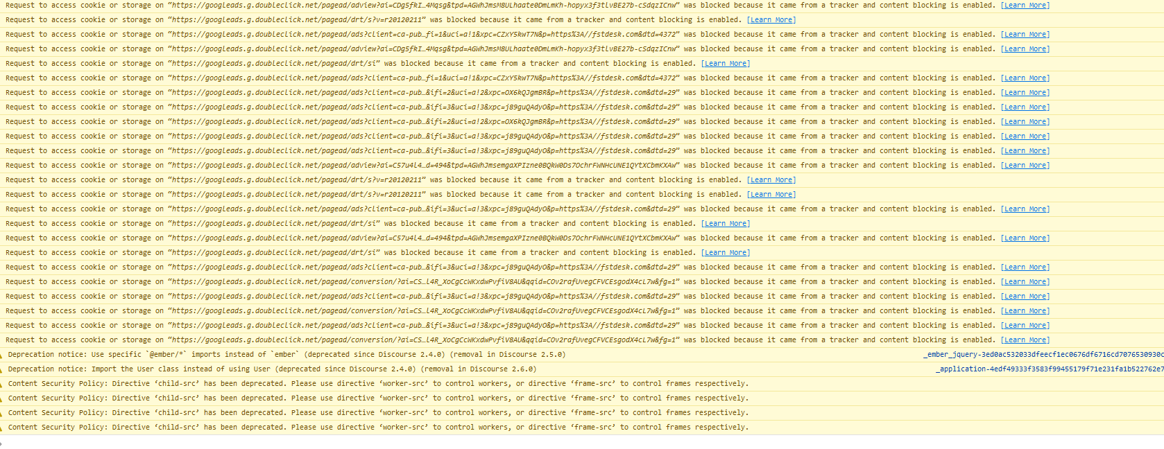Open Learn More on the last conversion warning

pyautogui.click(x=1025, y=340)
